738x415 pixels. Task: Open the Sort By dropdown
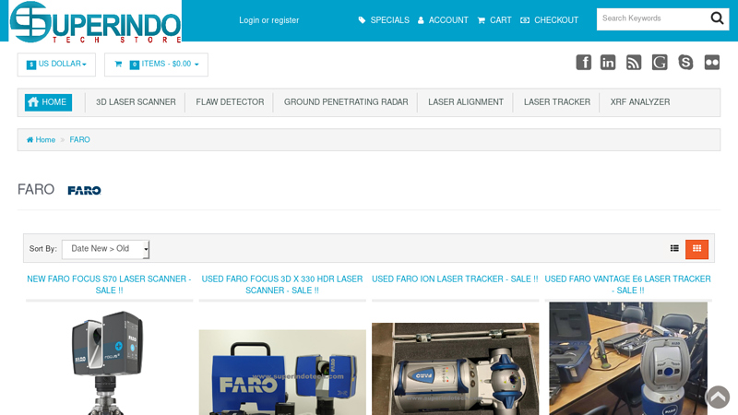coord(105,249)
